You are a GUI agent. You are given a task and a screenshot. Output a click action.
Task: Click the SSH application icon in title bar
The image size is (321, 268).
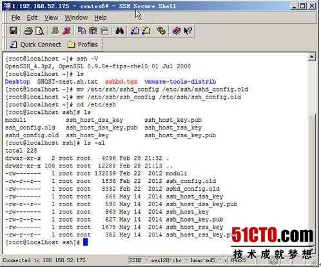(x=7, y=6)
